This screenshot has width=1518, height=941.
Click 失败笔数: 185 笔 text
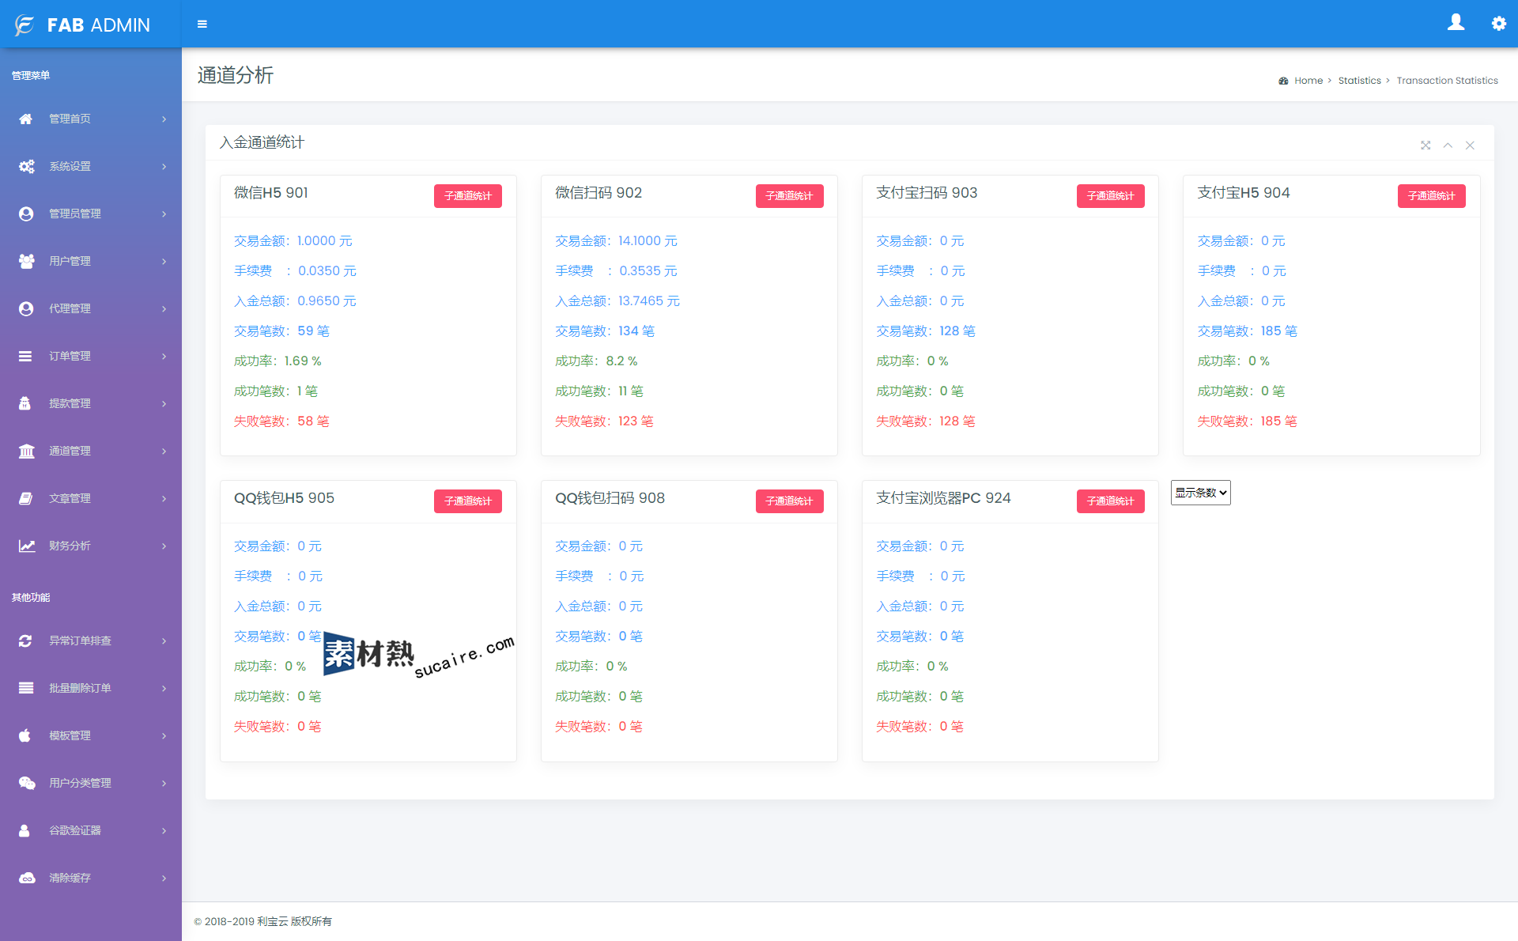click(1247, 421)
